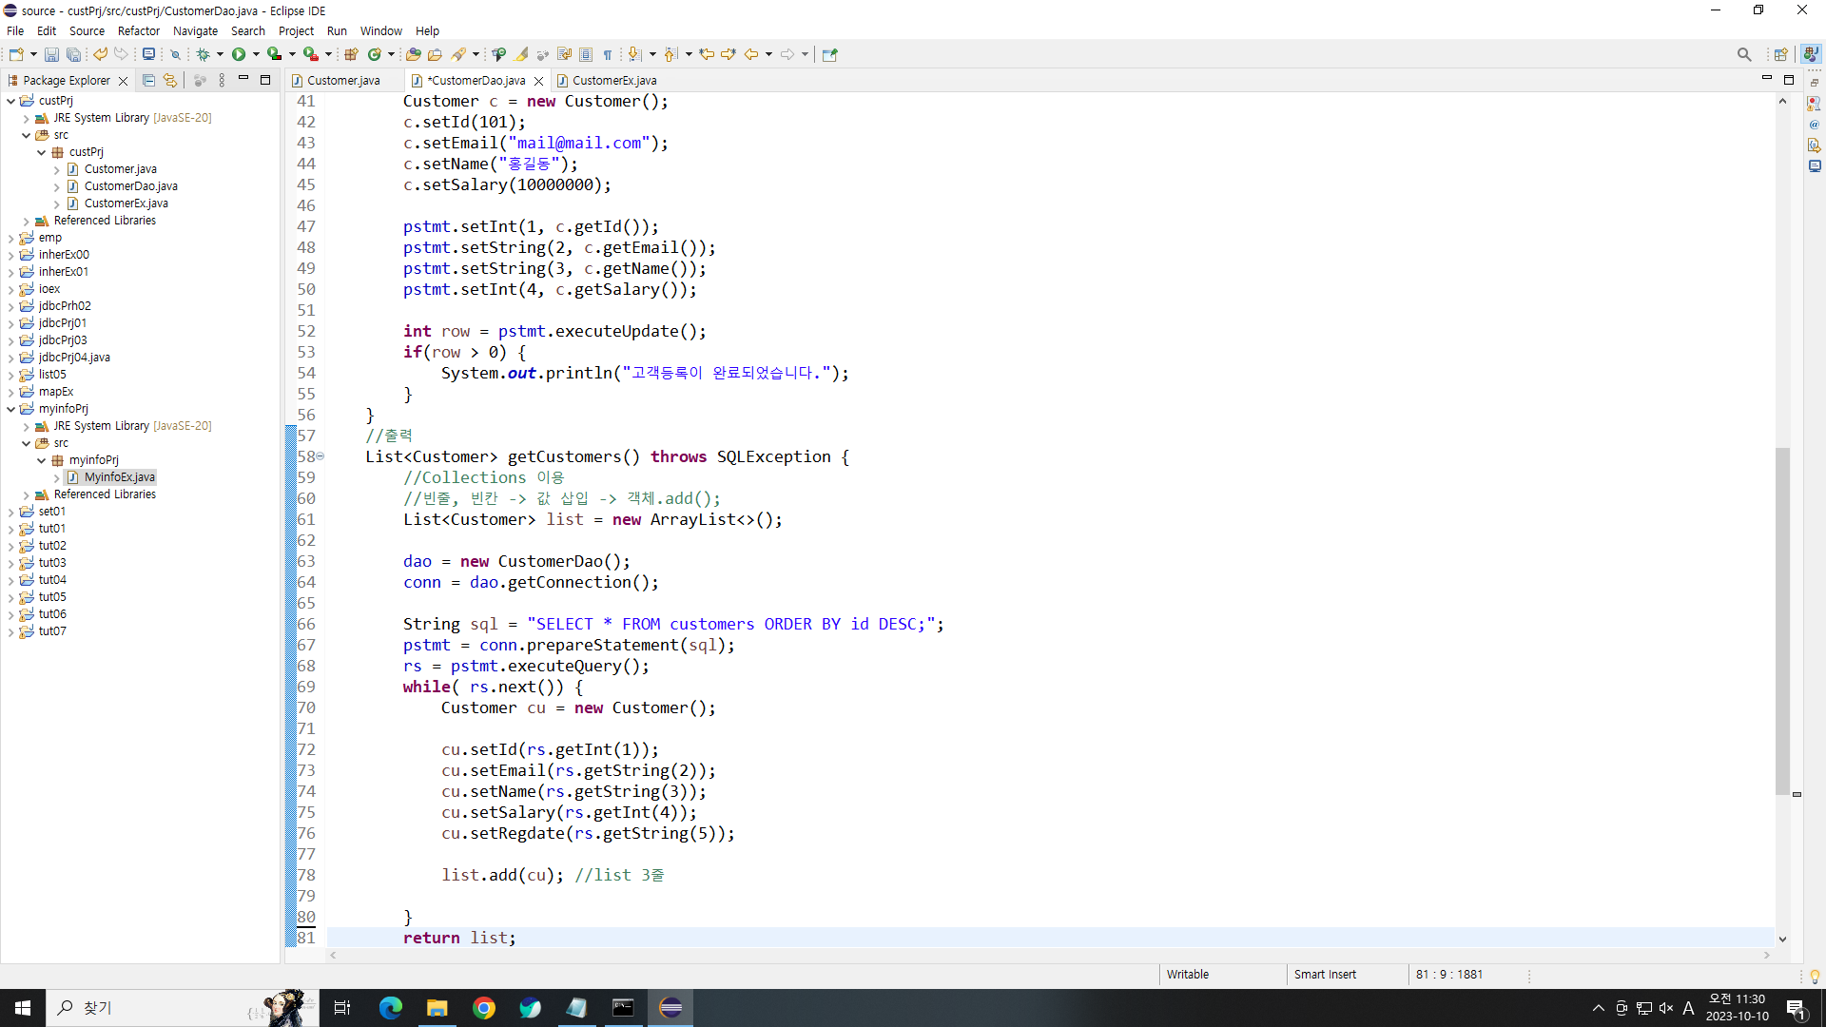Click the New Java Package icon

(x=351, y=55)
